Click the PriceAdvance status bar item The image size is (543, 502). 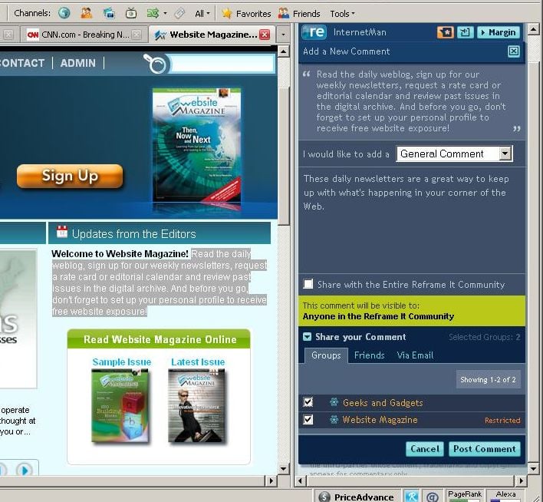(x=357, y=497)
